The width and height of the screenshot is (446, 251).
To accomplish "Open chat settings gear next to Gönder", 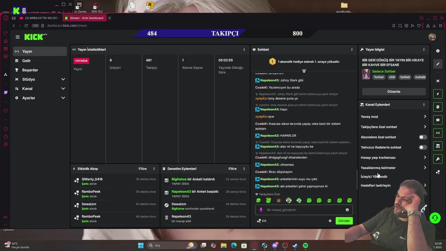I will [x=330, y=221].
